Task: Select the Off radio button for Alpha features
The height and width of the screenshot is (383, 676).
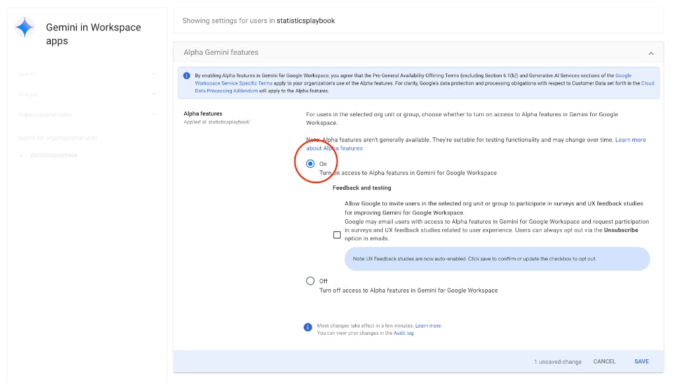Action: tap(310, 281)
